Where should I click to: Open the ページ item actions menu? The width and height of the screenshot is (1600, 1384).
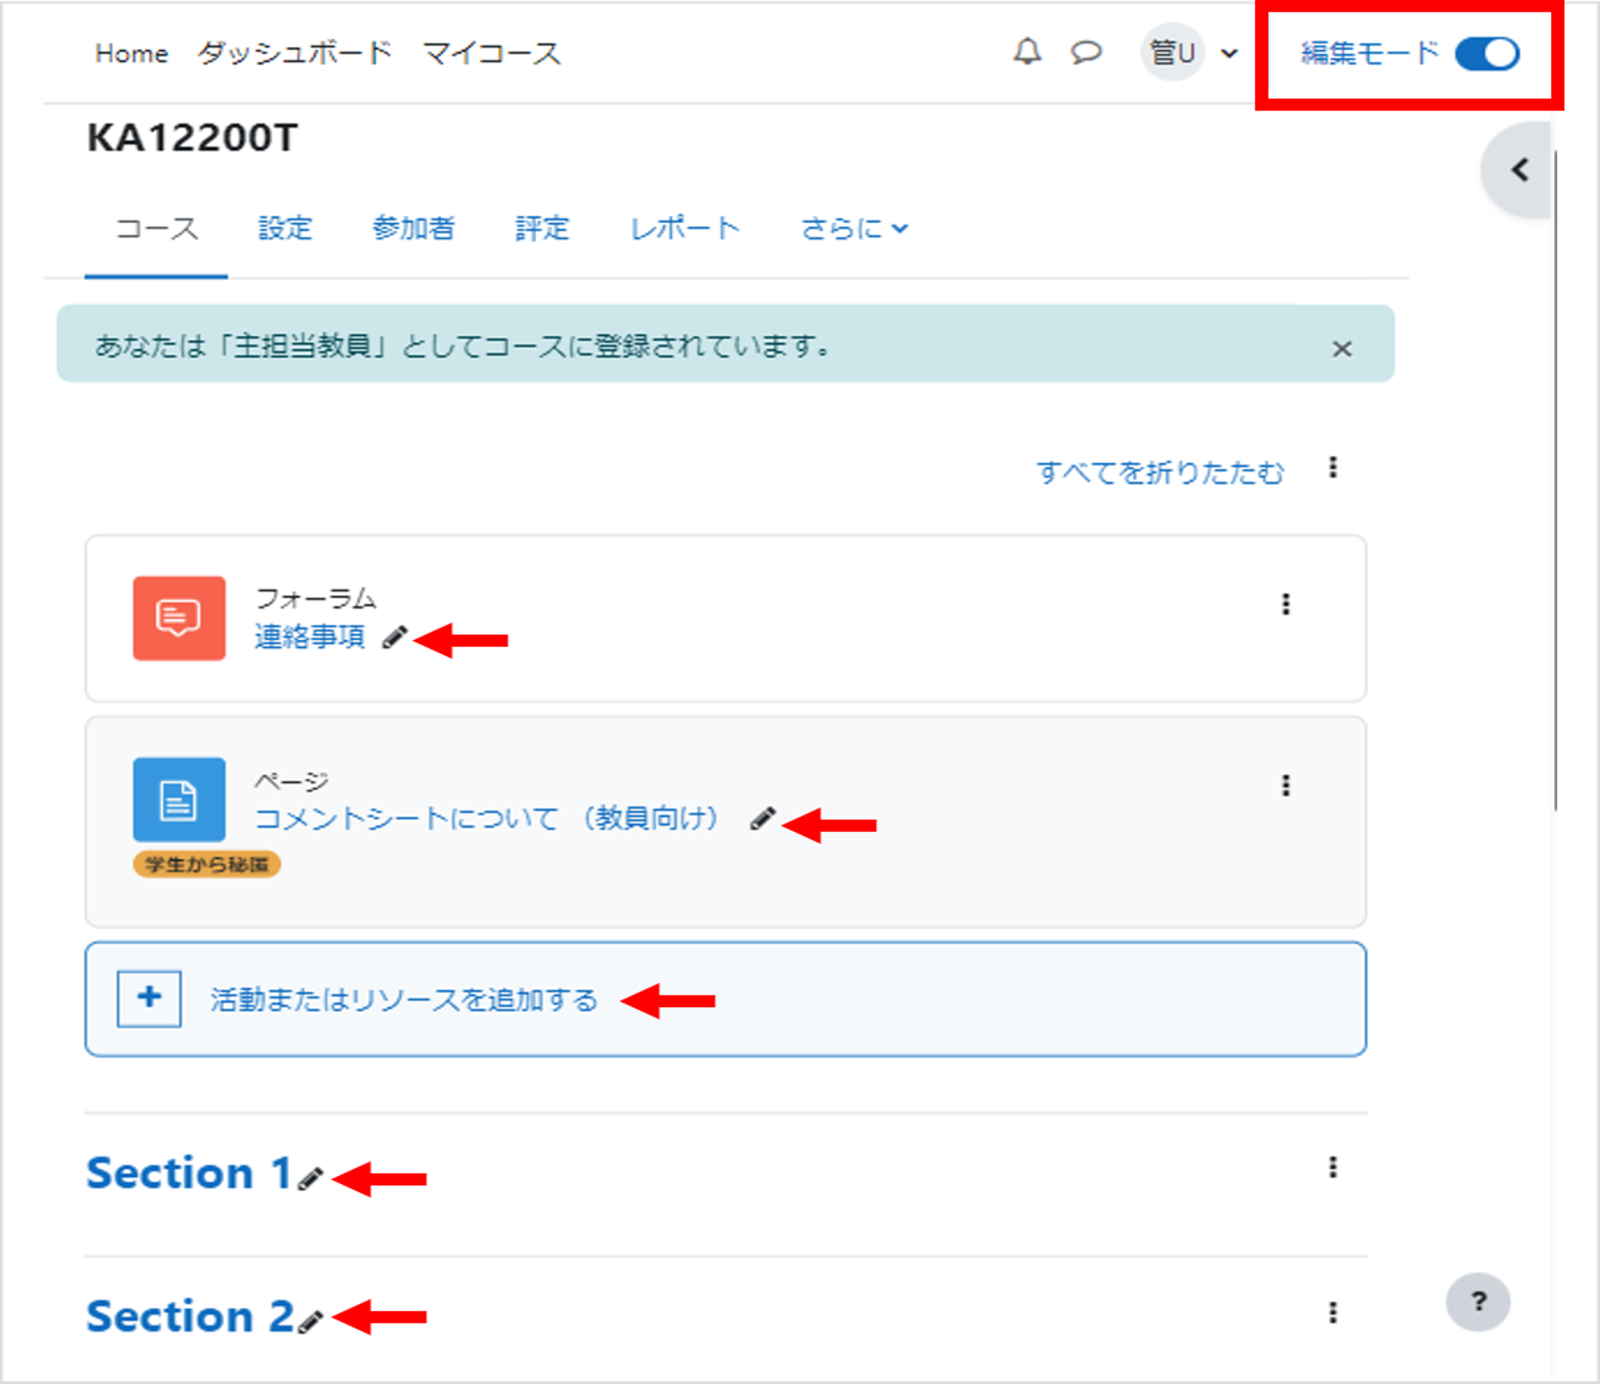tap(1285, 786)
